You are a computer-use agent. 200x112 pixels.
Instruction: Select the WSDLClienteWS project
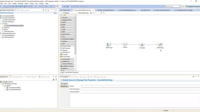point(7,37)
